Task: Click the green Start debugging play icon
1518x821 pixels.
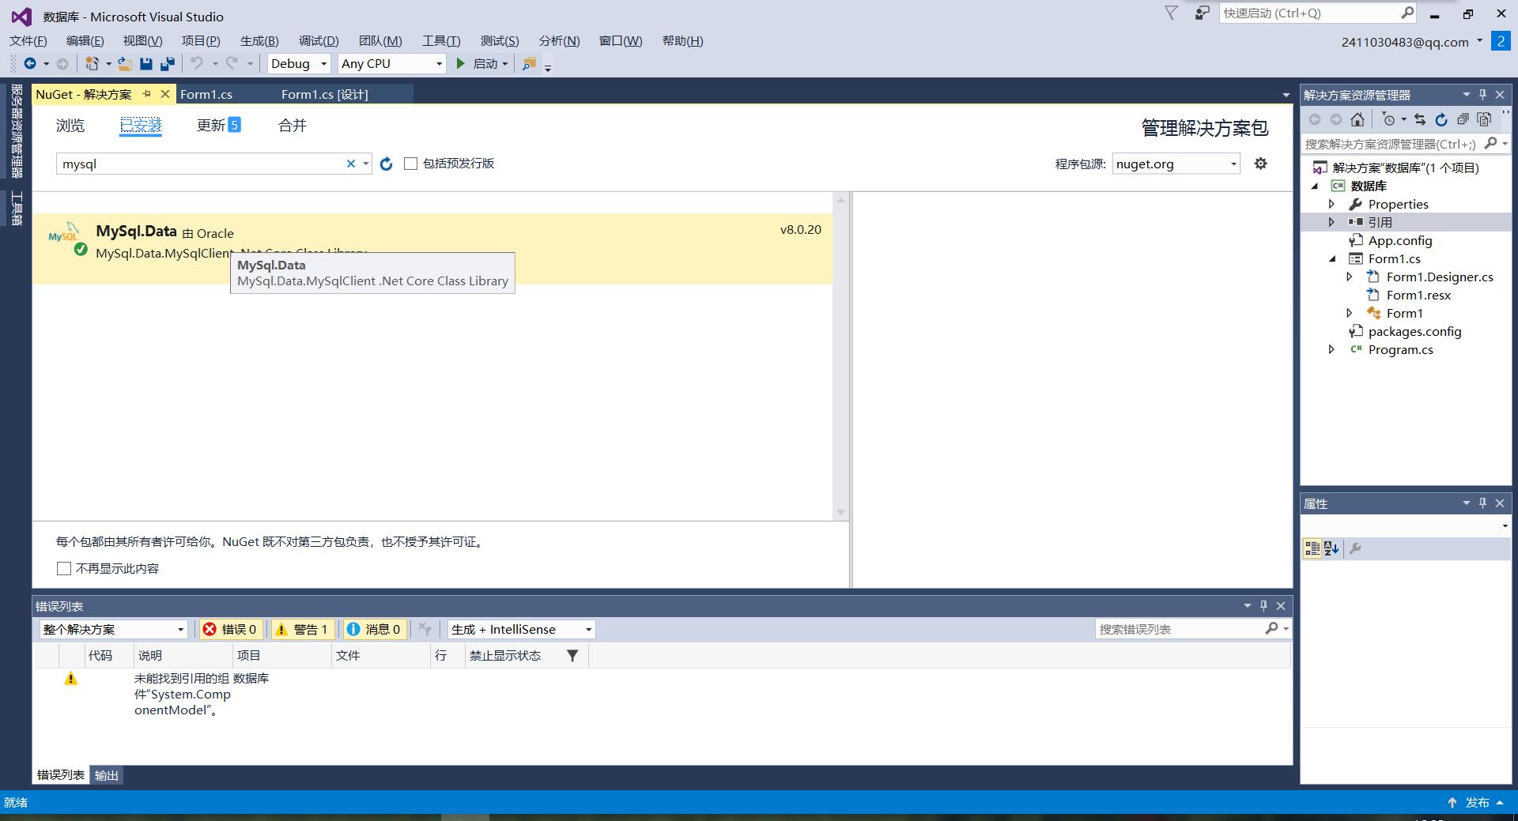Action: click(x=461, y=63)
